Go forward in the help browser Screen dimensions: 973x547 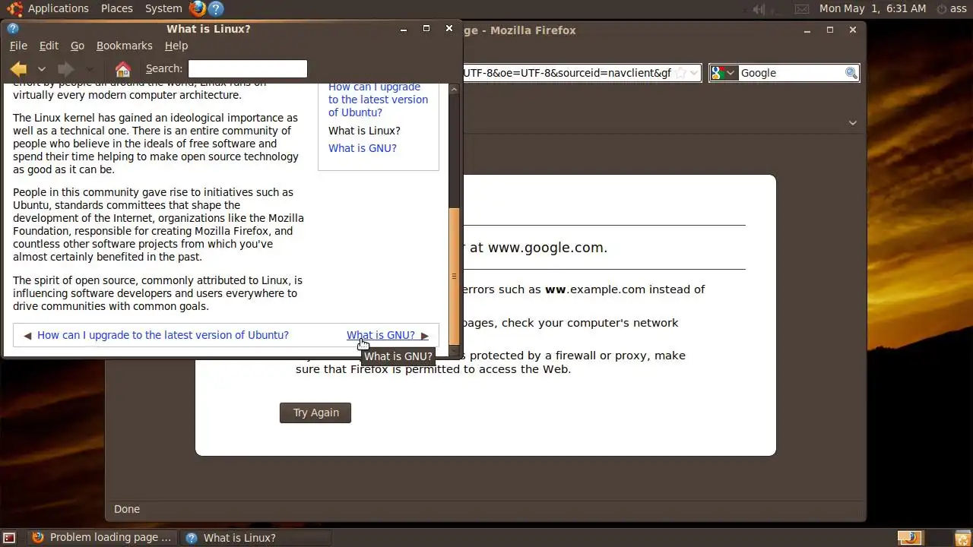click(65, 68)
